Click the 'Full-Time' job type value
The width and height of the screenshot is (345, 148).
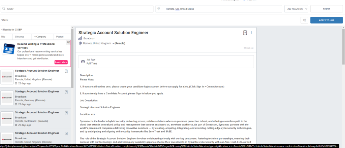point(92,64)
